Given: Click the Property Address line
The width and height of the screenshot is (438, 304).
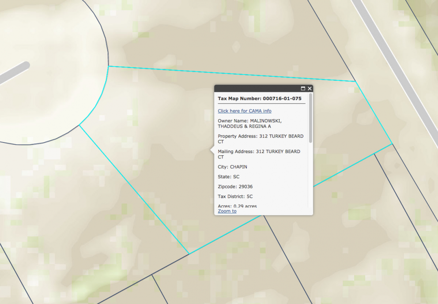Looking at the screenshot, I should (x=261, y=139).
